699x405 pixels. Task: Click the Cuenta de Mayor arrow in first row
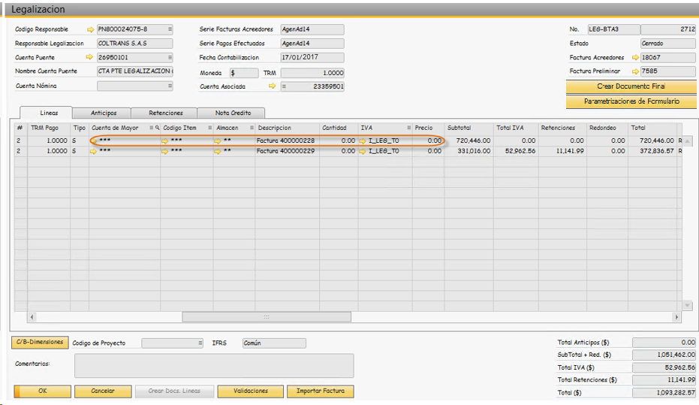point(93,141)
